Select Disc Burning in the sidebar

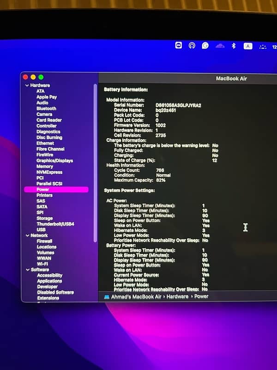coord(49,137)
